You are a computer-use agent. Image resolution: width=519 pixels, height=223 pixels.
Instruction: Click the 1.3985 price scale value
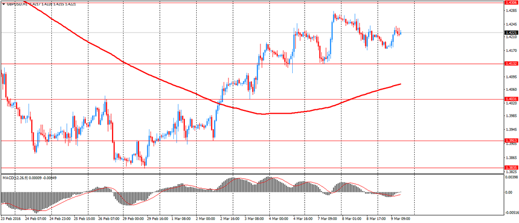(x=512, y=116)
